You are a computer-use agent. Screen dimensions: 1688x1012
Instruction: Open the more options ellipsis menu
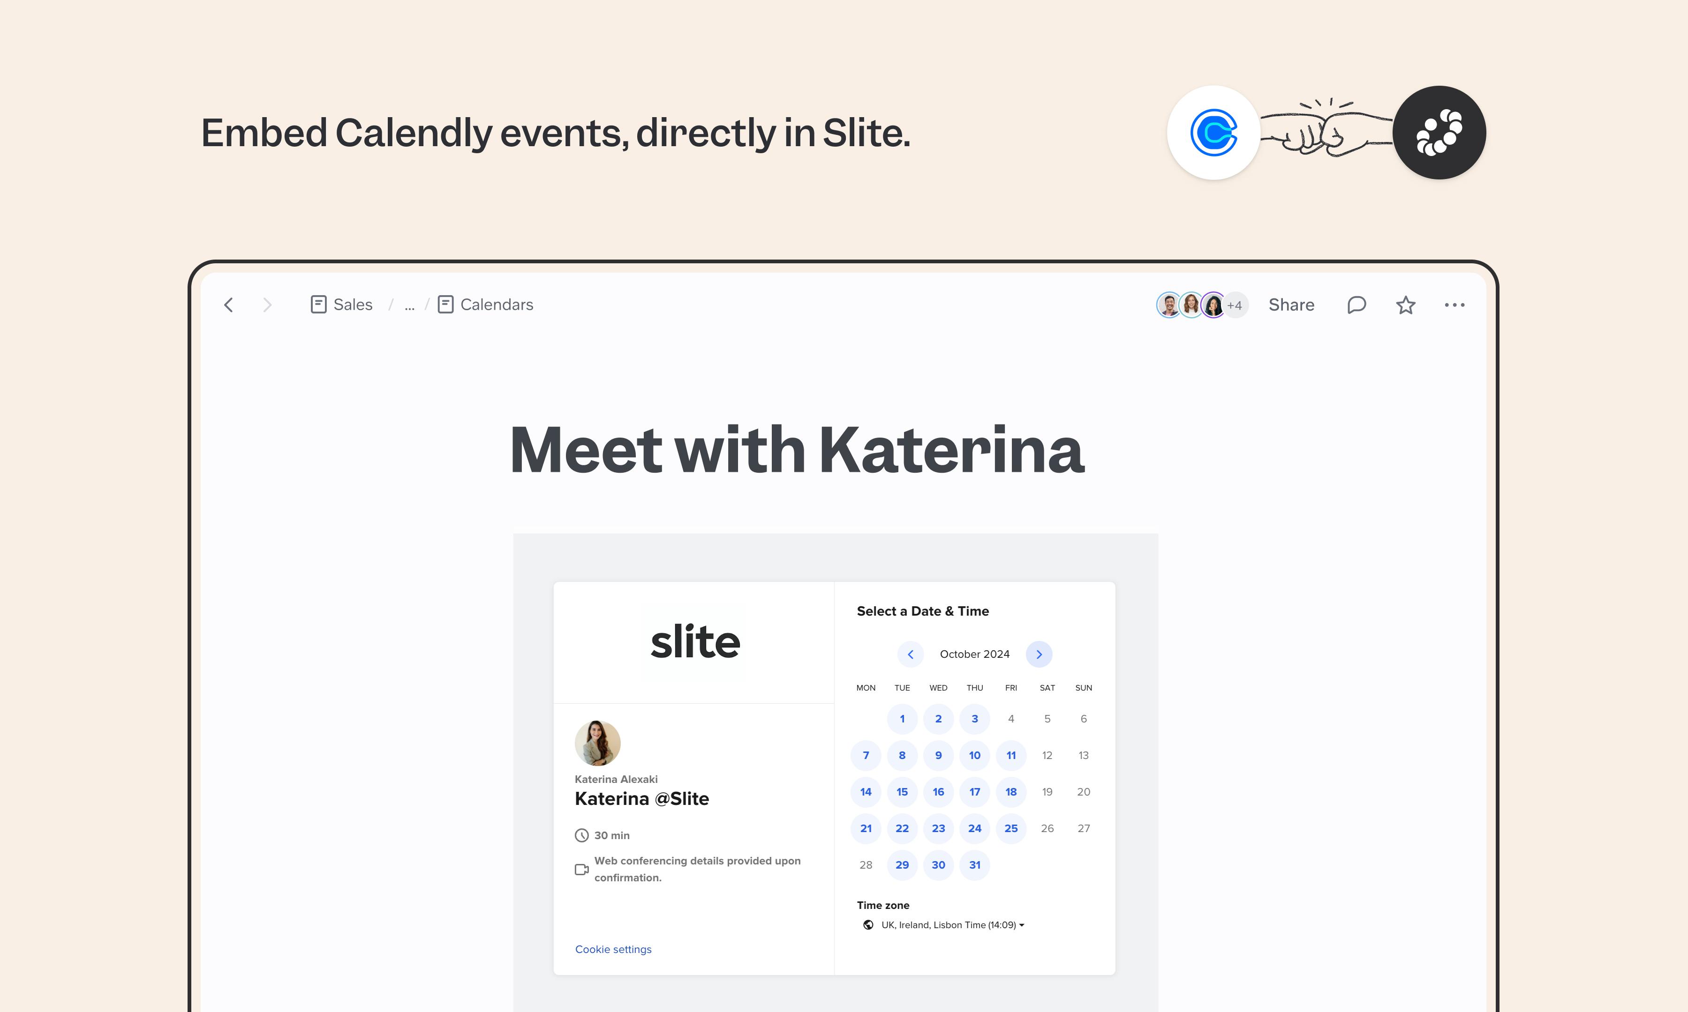pos(1455,305)
